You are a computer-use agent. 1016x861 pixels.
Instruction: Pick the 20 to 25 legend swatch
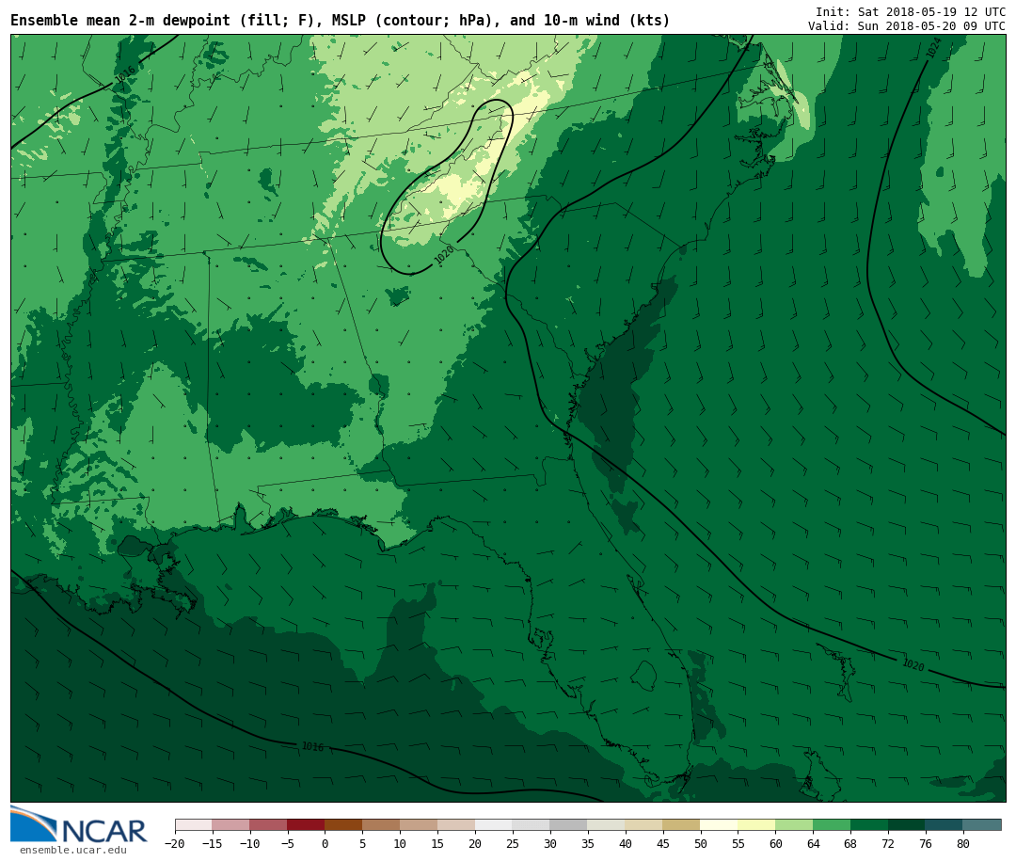click(x=495, y=825)
